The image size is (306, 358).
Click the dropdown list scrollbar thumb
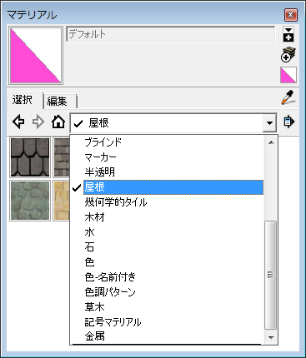pos(271,275)
